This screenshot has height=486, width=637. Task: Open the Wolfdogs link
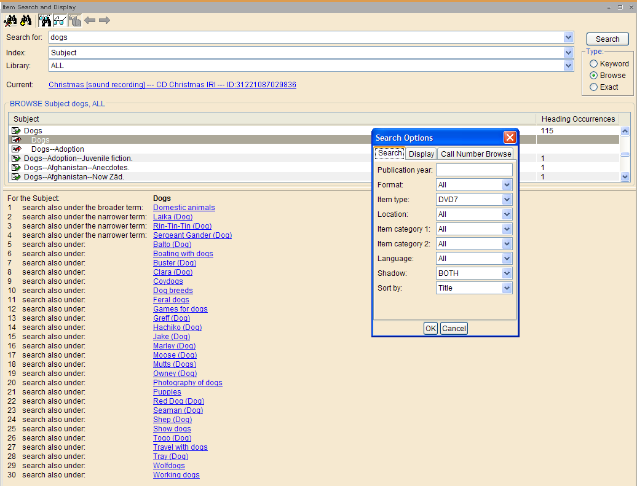click(x=169, y=466)
